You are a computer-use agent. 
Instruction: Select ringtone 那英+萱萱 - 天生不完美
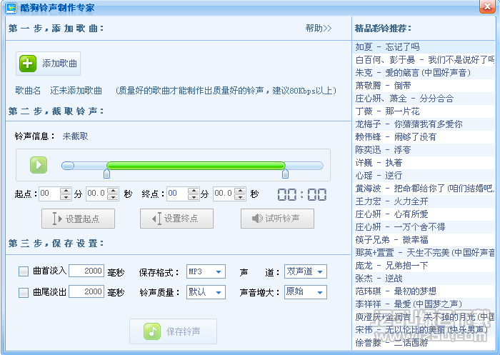pos(424,253)
